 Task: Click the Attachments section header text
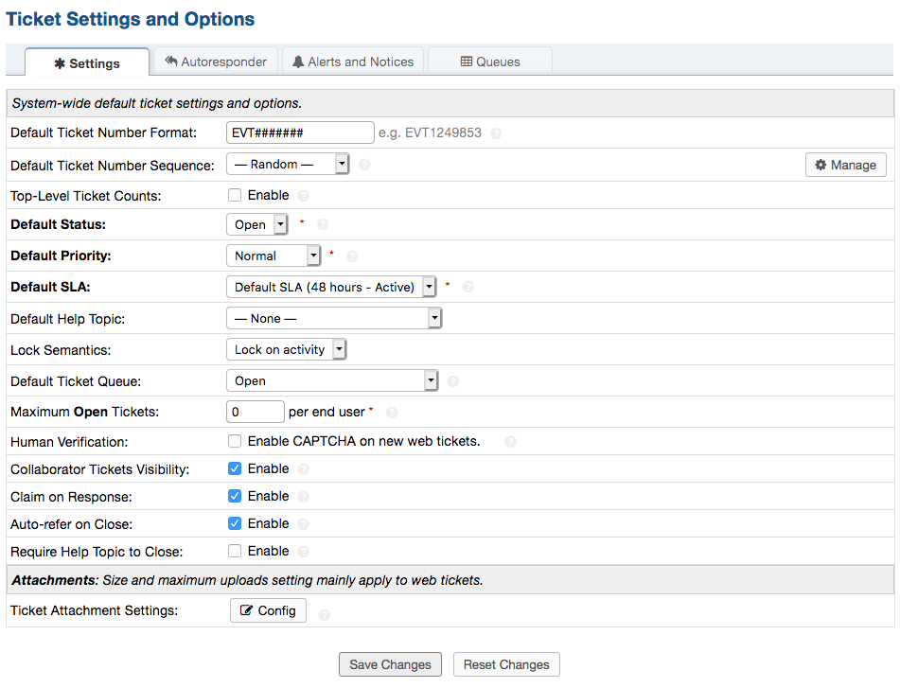pos(247,580)
